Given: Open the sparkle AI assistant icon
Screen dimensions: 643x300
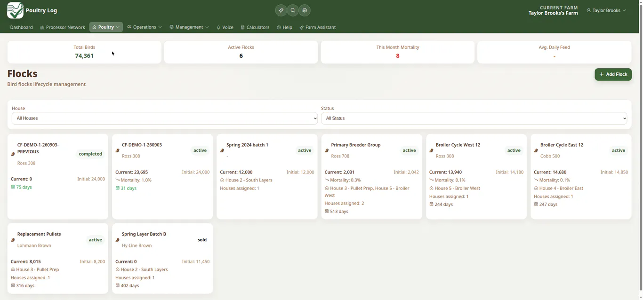Looking at the screenshot, I should (x=281, y=10).
